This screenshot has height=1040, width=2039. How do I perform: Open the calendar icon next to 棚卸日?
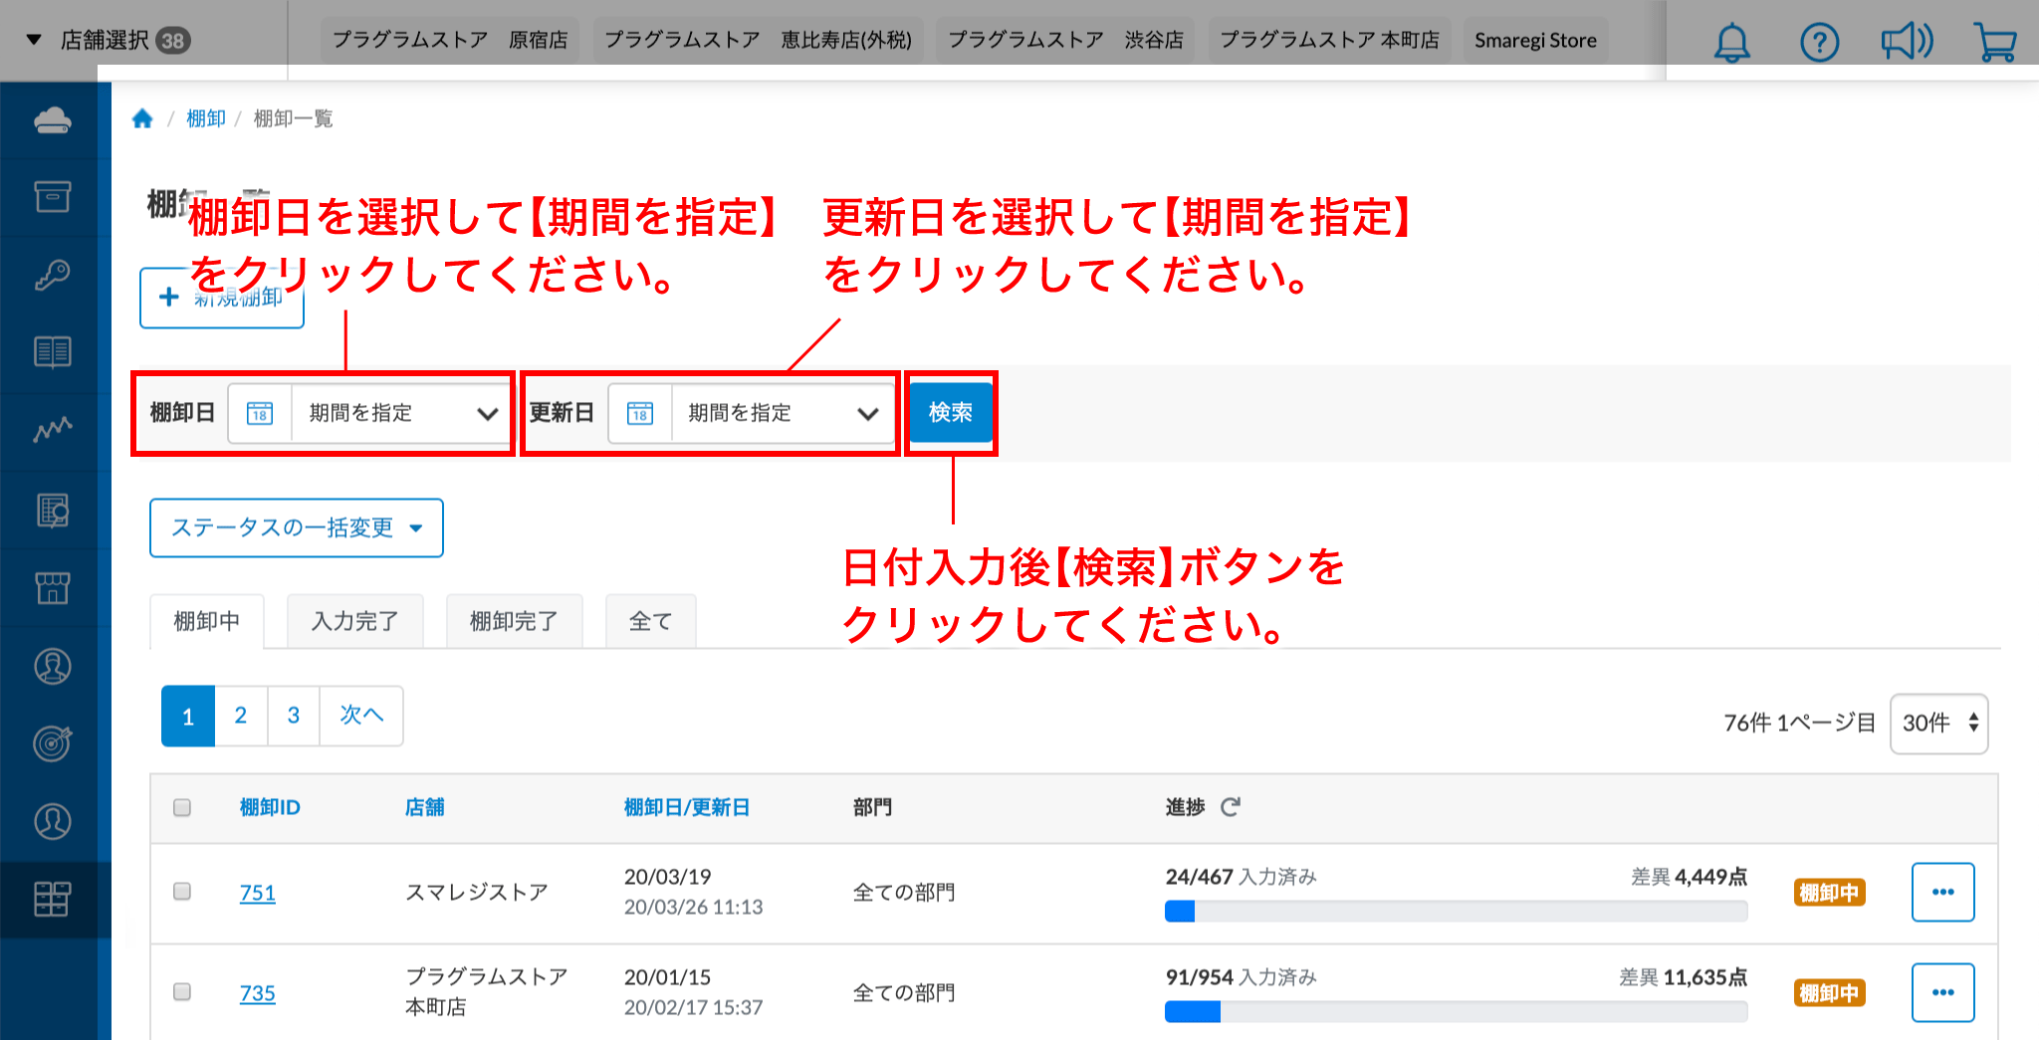260,413
